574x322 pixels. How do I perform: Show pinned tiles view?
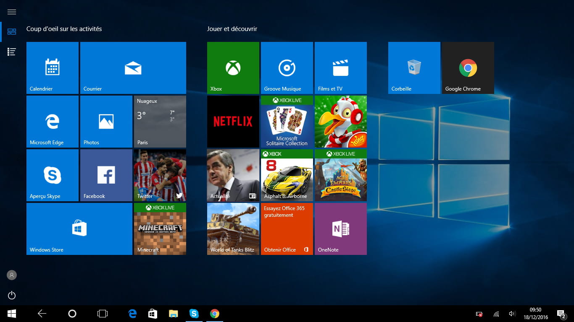pyautogui.click(x=12, y=32)
